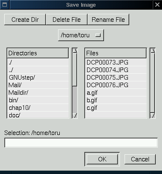
Task: Confirm saving with the OK button
Action: [102, 159]
